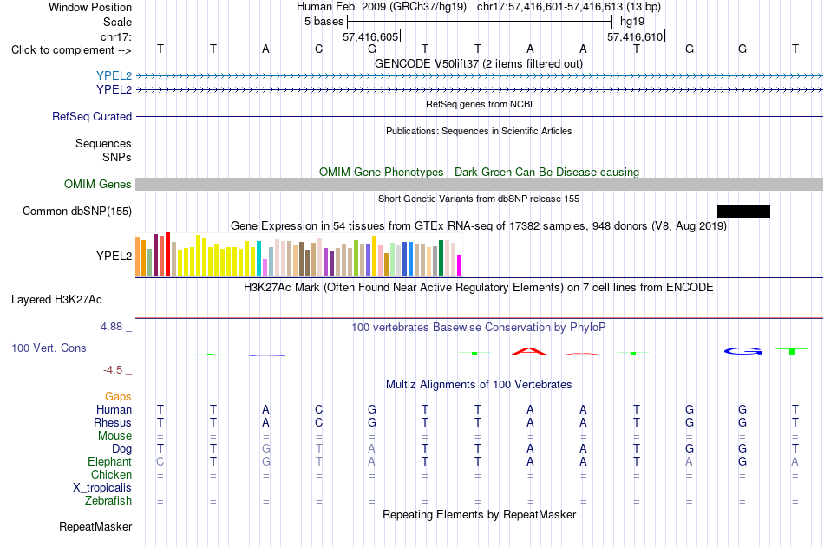
Task: Open GTEx Gene Expression in 54 tissues title
Action: pyautogui.click(x=479, y=226)
